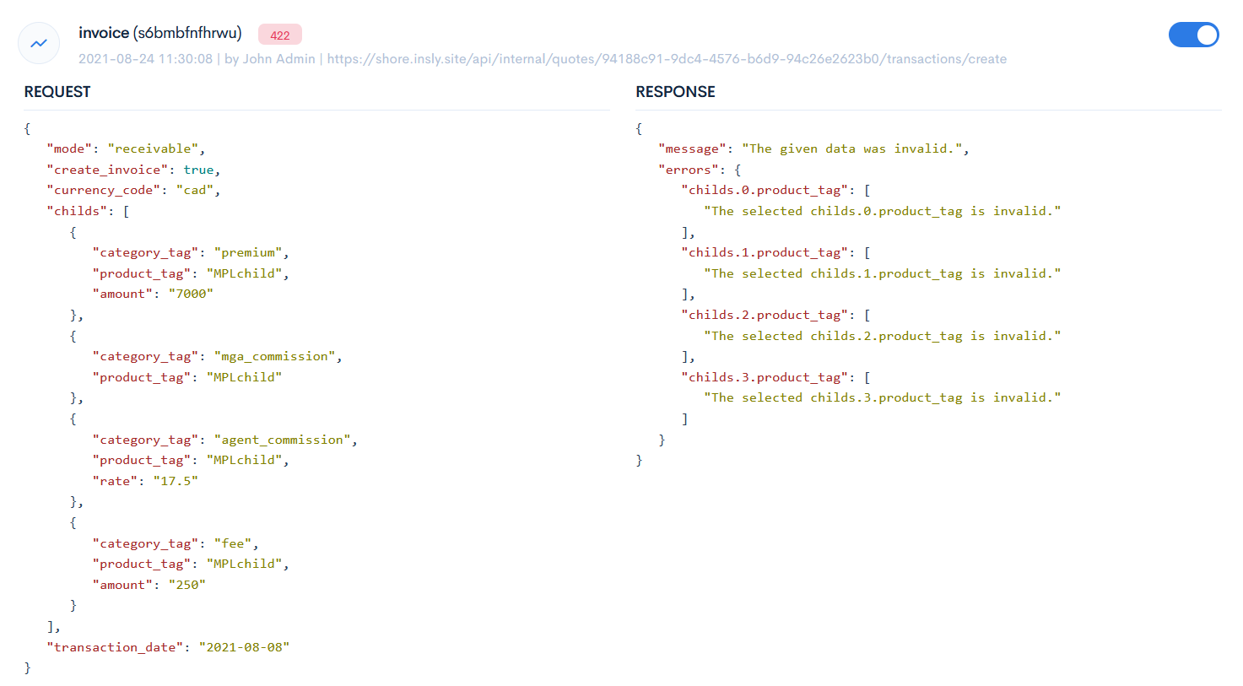Click the red 422 status badge
The width and height of the screenshot is (1243, 686).
coord(280,35)
